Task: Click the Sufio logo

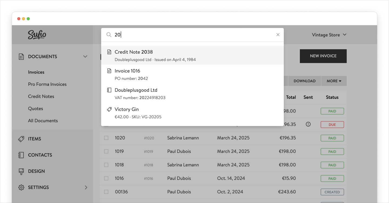Action: click(37, 35)
